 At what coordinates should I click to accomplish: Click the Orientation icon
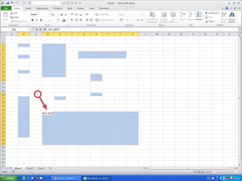(87, 14)
